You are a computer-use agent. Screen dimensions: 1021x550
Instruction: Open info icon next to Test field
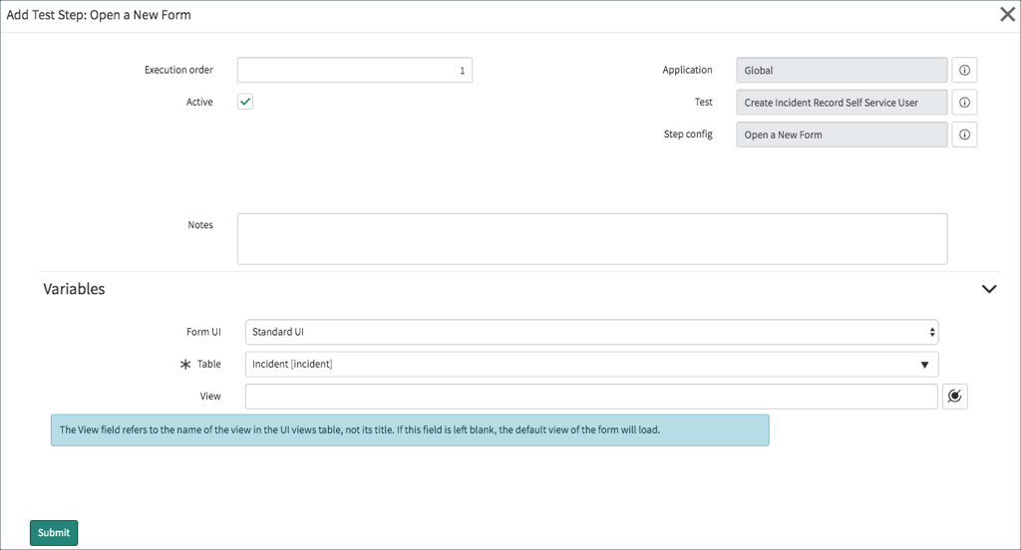(x=964, y=103)
